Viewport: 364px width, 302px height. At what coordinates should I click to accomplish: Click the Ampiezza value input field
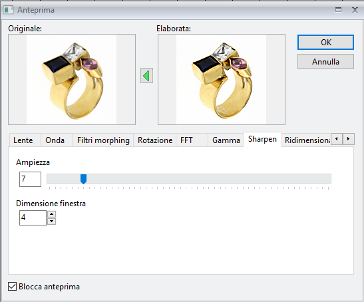click(30, 179)
